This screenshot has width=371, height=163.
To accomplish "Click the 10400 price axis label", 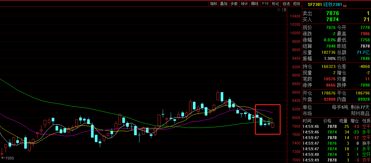I will click(295, 16).
